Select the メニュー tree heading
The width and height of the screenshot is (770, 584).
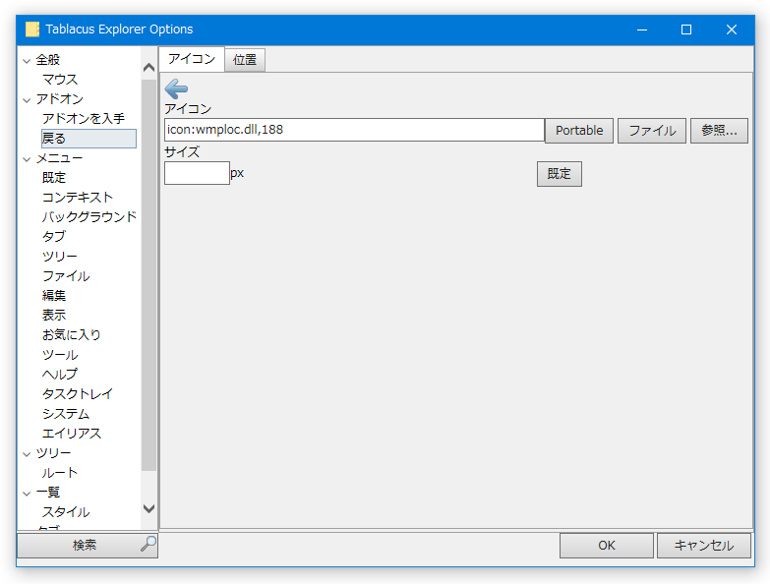tap(60, 158)
